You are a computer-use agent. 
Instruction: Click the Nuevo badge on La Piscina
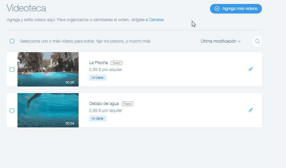(116, 63)
